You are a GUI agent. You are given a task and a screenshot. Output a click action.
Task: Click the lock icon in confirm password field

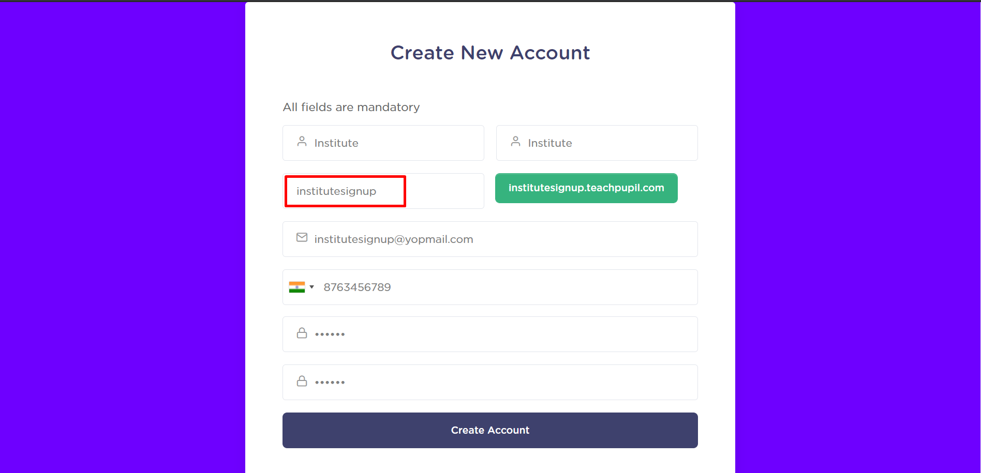coord(302,382)
